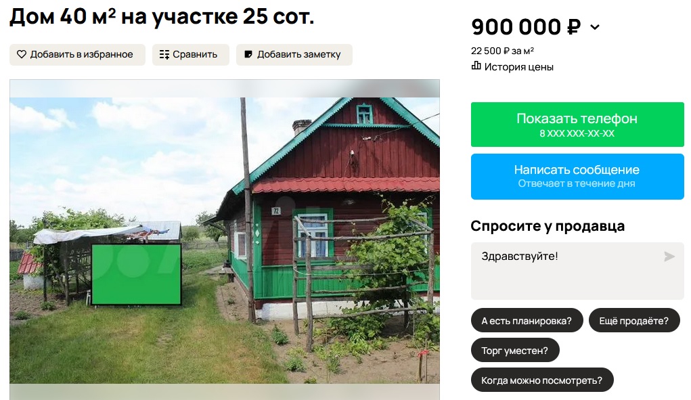Click the compare list icon

(x=164, y=55)
